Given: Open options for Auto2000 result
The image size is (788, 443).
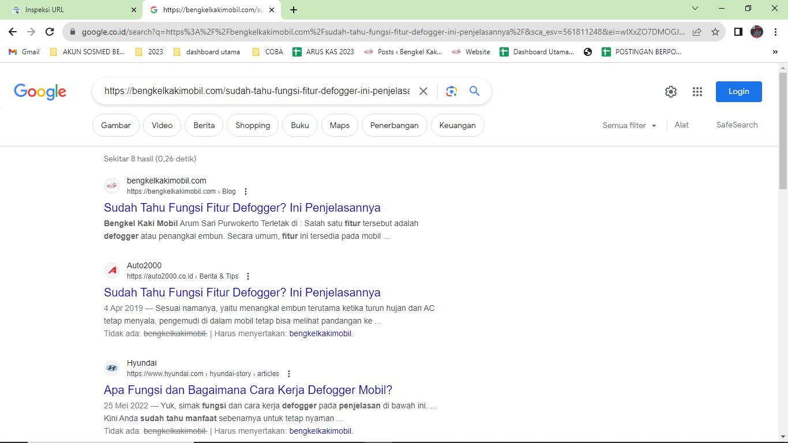Looking at the screenshot, I should (x=248, y=276).
